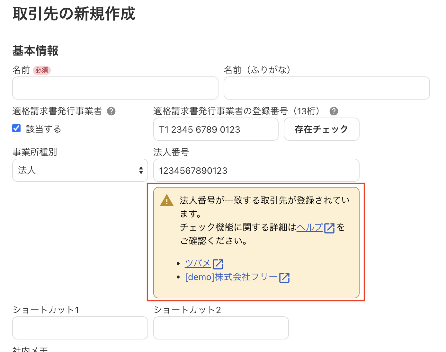Click the external link icon beside ヘルプ
The width and height of the screenshot is (446, 352).
coord(330,227)
